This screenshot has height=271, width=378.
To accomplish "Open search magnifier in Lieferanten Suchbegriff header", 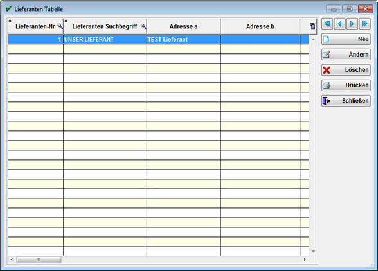I will tap(143, 26).
